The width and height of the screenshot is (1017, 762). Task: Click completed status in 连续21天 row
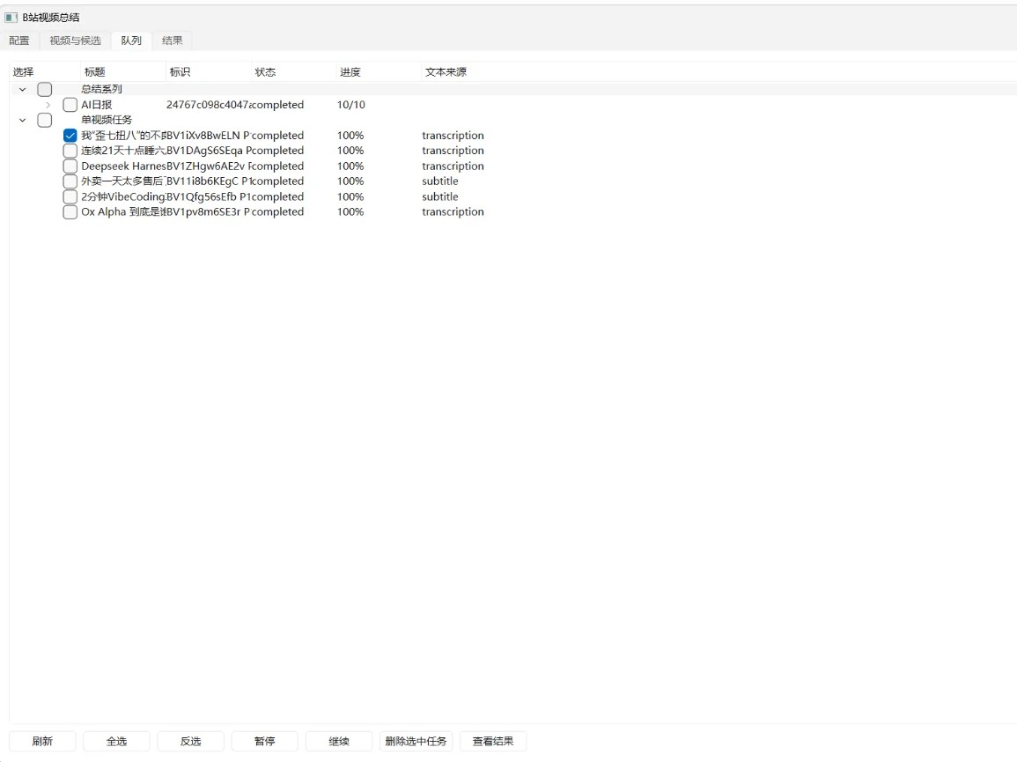tap(277, 151)
